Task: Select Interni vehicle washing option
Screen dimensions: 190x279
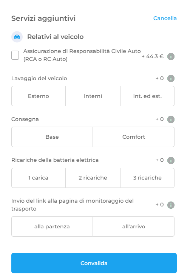Action: [93, 96]
